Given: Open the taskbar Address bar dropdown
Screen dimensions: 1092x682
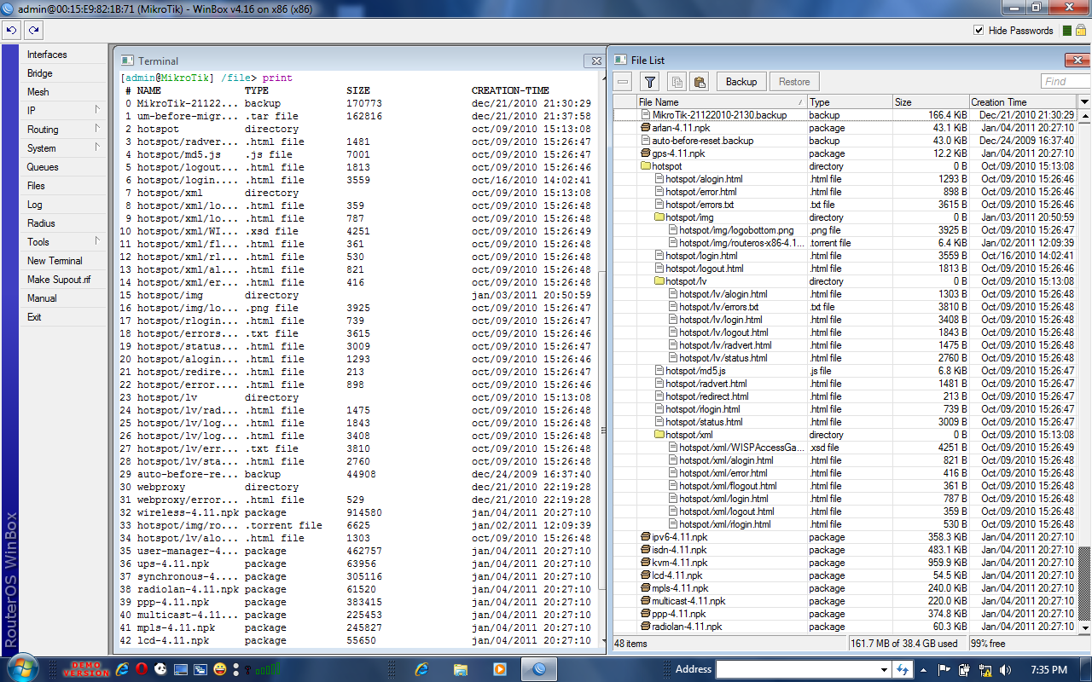Looking at the screenshot, I should 884,669.
